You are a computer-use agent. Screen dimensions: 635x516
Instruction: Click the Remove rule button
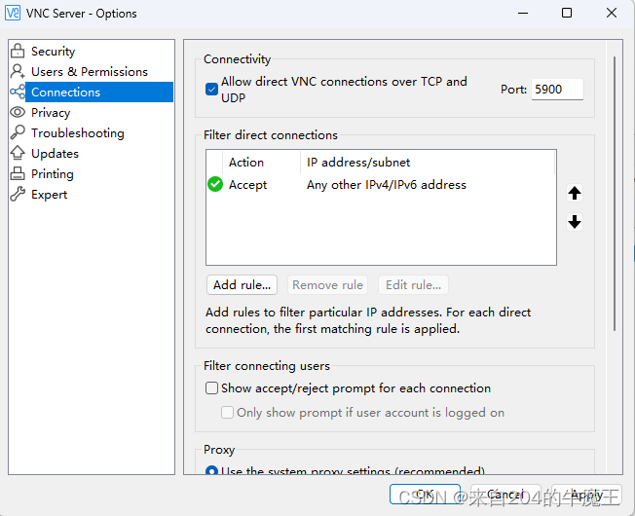click(x=327, y=285)
